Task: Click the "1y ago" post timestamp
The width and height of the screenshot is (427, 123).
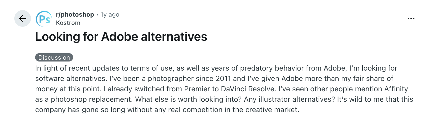Action: tap(110, 15)
